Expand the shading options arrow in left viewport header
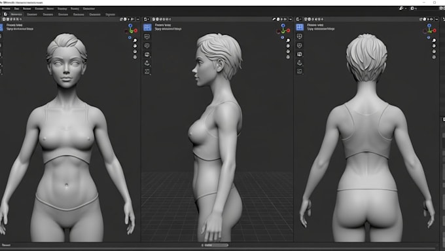 pyautogui.click(x=138, y=19)
